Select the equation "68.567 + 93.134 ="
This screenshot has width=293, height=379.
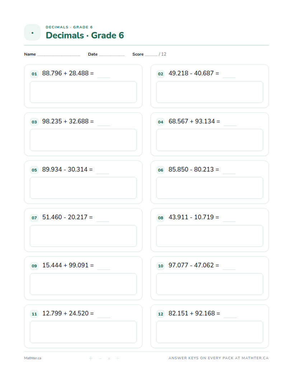pyautogui.click(x=194, y=121)
